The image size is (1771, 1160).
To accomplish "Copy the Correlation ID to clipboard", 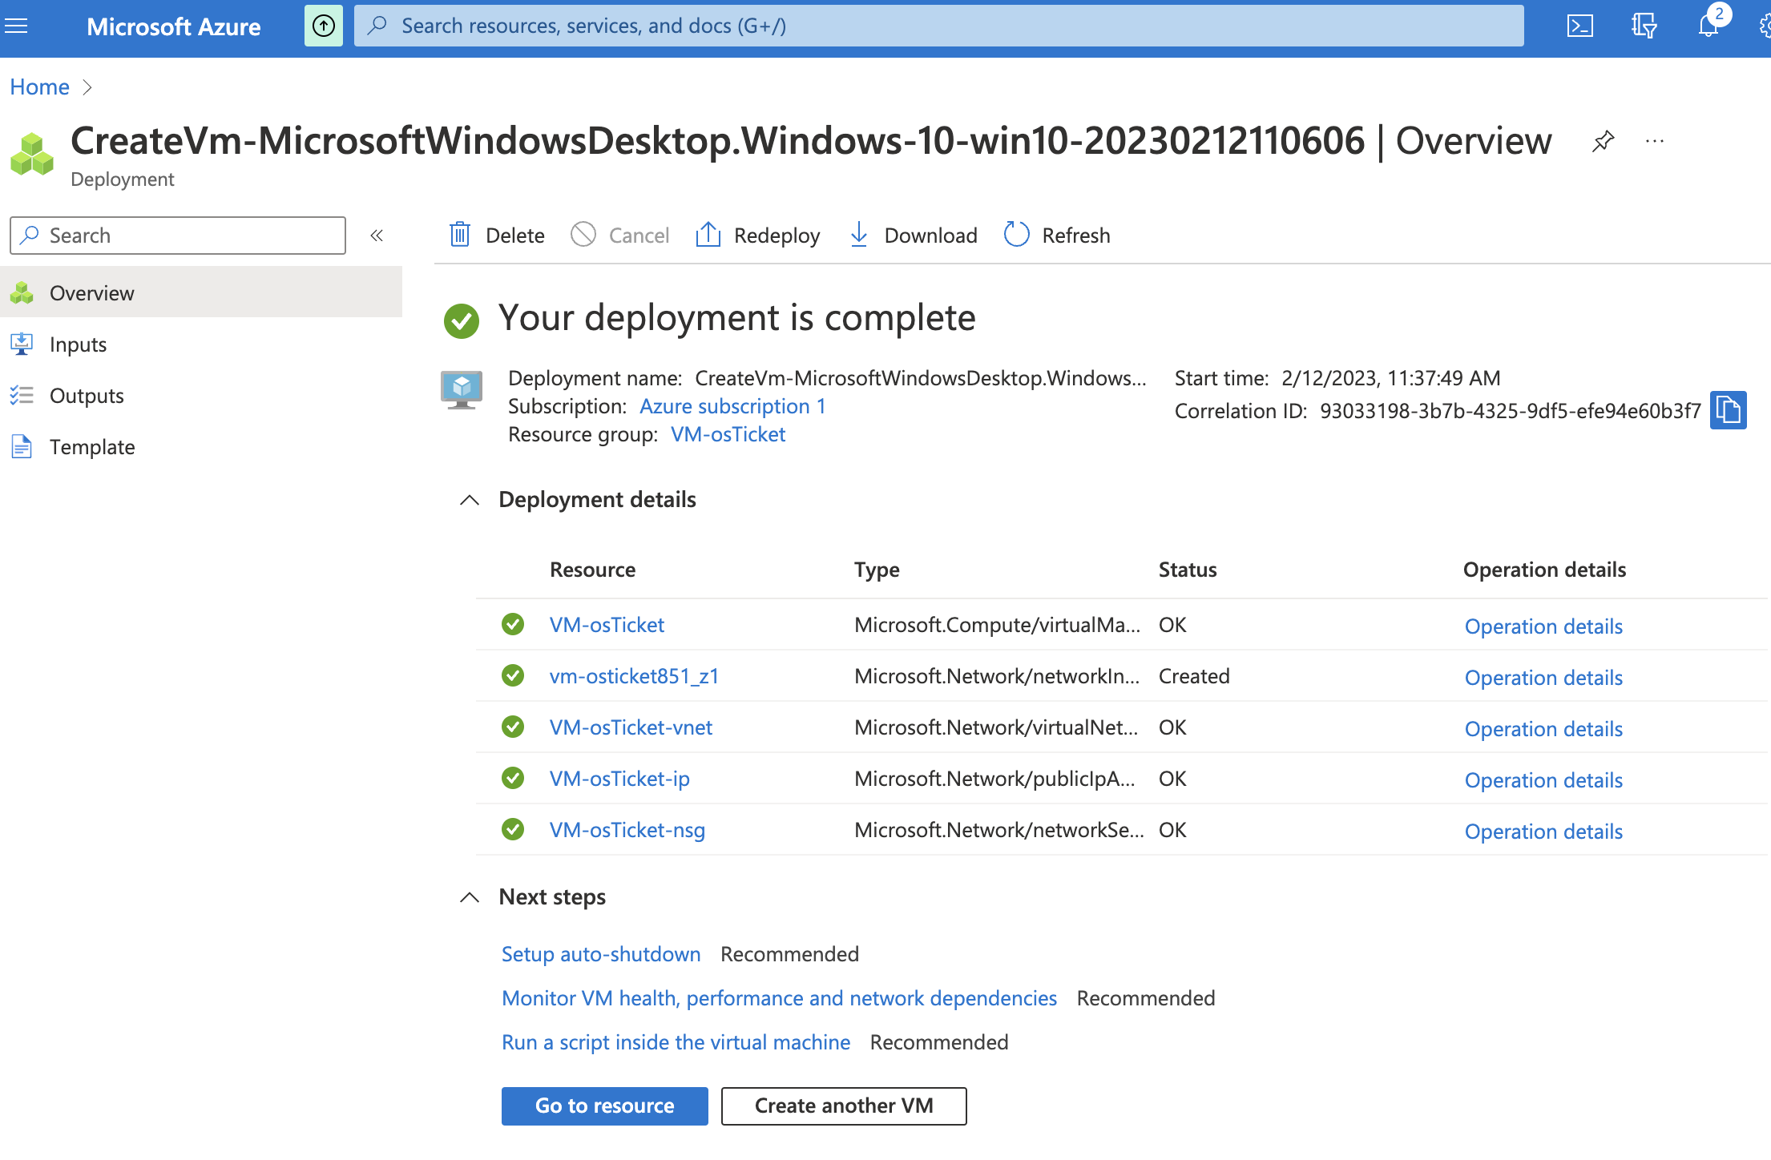I will tap(1728, 411).
